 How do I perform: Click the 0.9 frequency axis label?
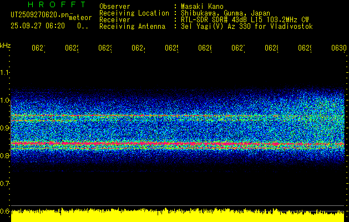click(x=4, y=128)
